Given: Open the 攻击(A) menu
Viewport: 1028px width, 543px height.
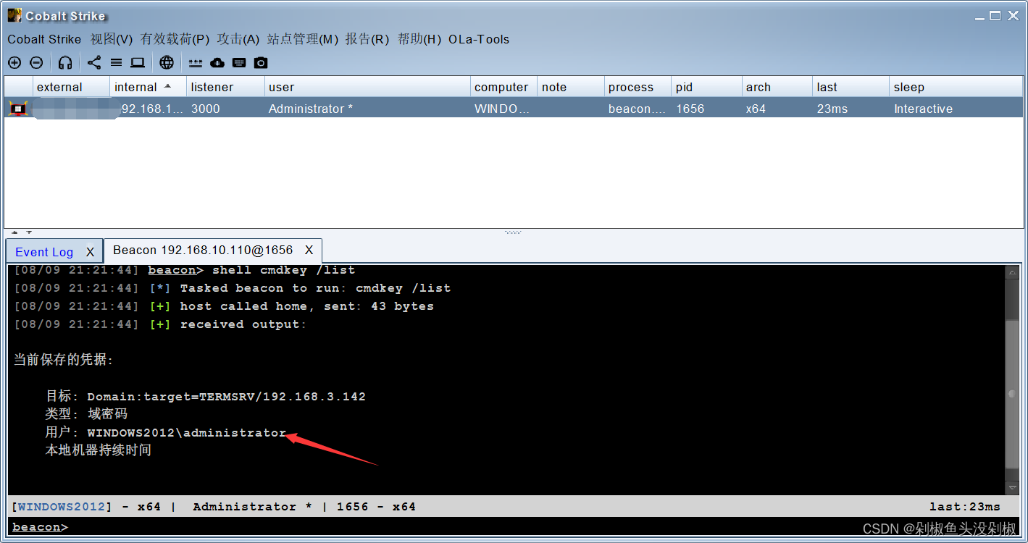Looking at the screenshot, I should (x=238, y=39).
